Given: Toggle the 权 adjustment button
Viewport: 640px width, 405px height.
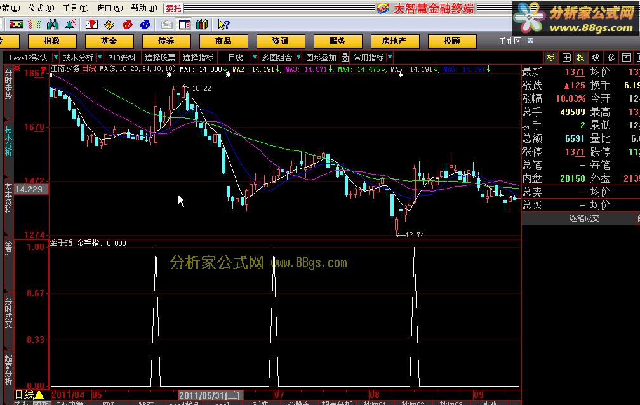Looking at the screenshot, I should (x=580, y=58).
